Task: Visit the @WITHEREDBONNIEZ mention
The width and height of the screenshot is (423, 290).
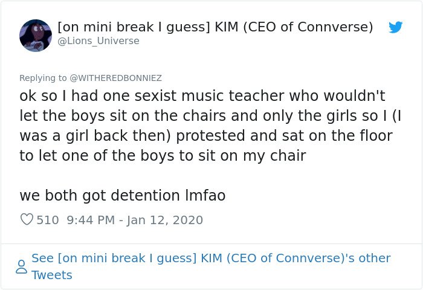Action: pos(116,78)
